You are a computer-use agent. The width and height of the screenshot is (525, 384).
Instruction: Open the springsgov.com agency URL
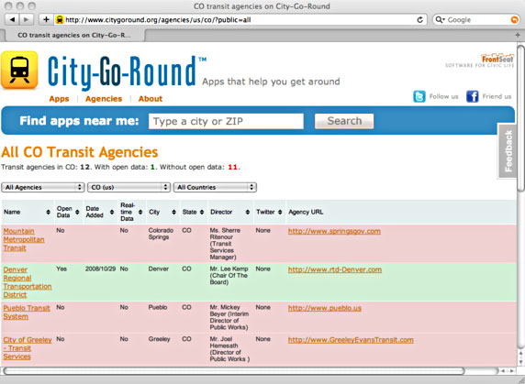(334, 231)
